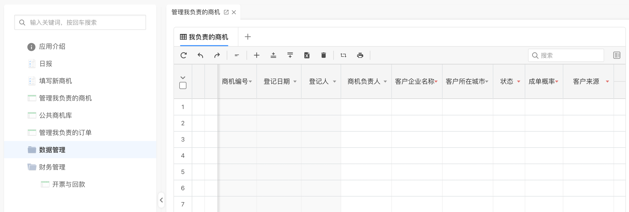
Task: Add a new view tab
Action: 248,37
